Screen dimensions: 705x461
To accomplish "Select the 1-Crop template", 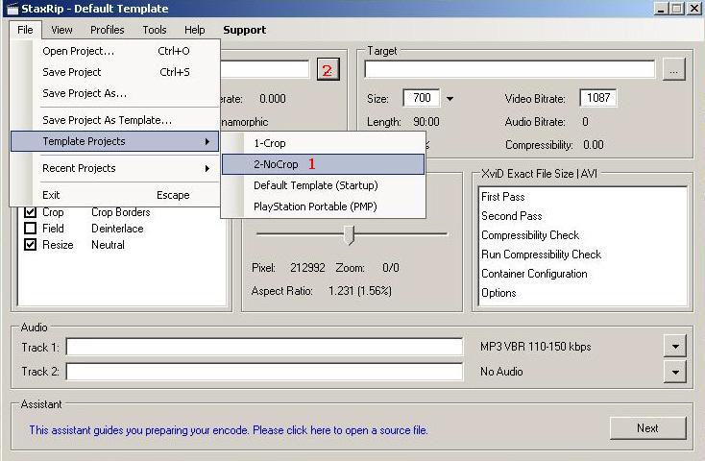I will (323, 143).
